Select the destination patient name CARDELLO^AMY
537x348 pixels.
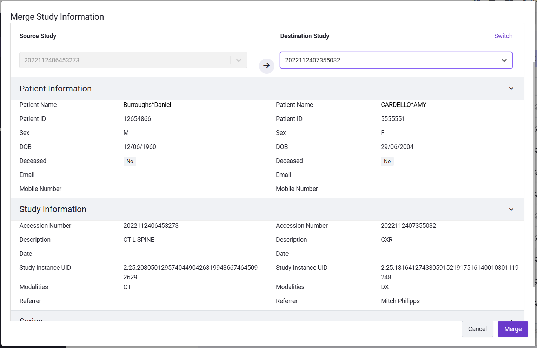[404, 105]
